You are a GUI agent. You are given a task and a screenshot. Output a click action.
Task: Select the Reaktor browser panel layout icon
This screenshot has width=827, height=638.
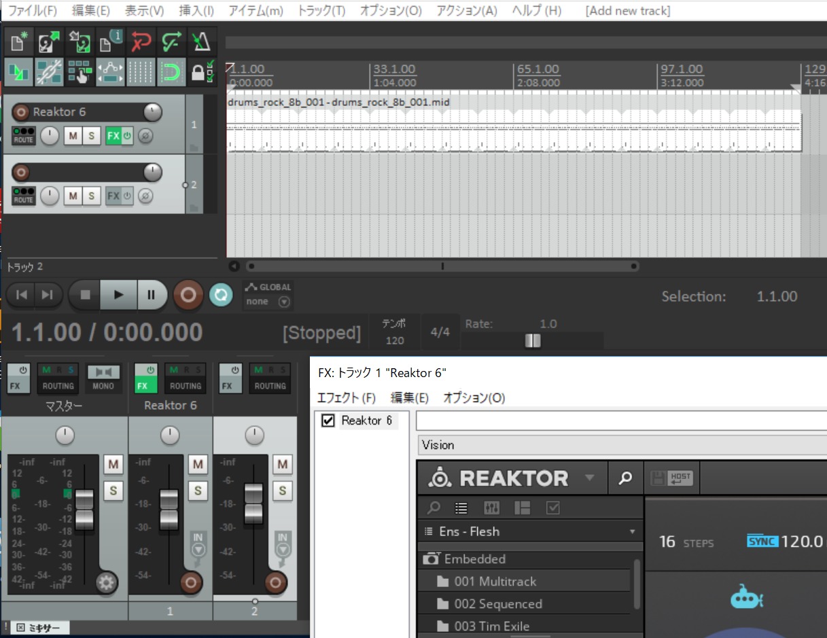pos(522,508)
